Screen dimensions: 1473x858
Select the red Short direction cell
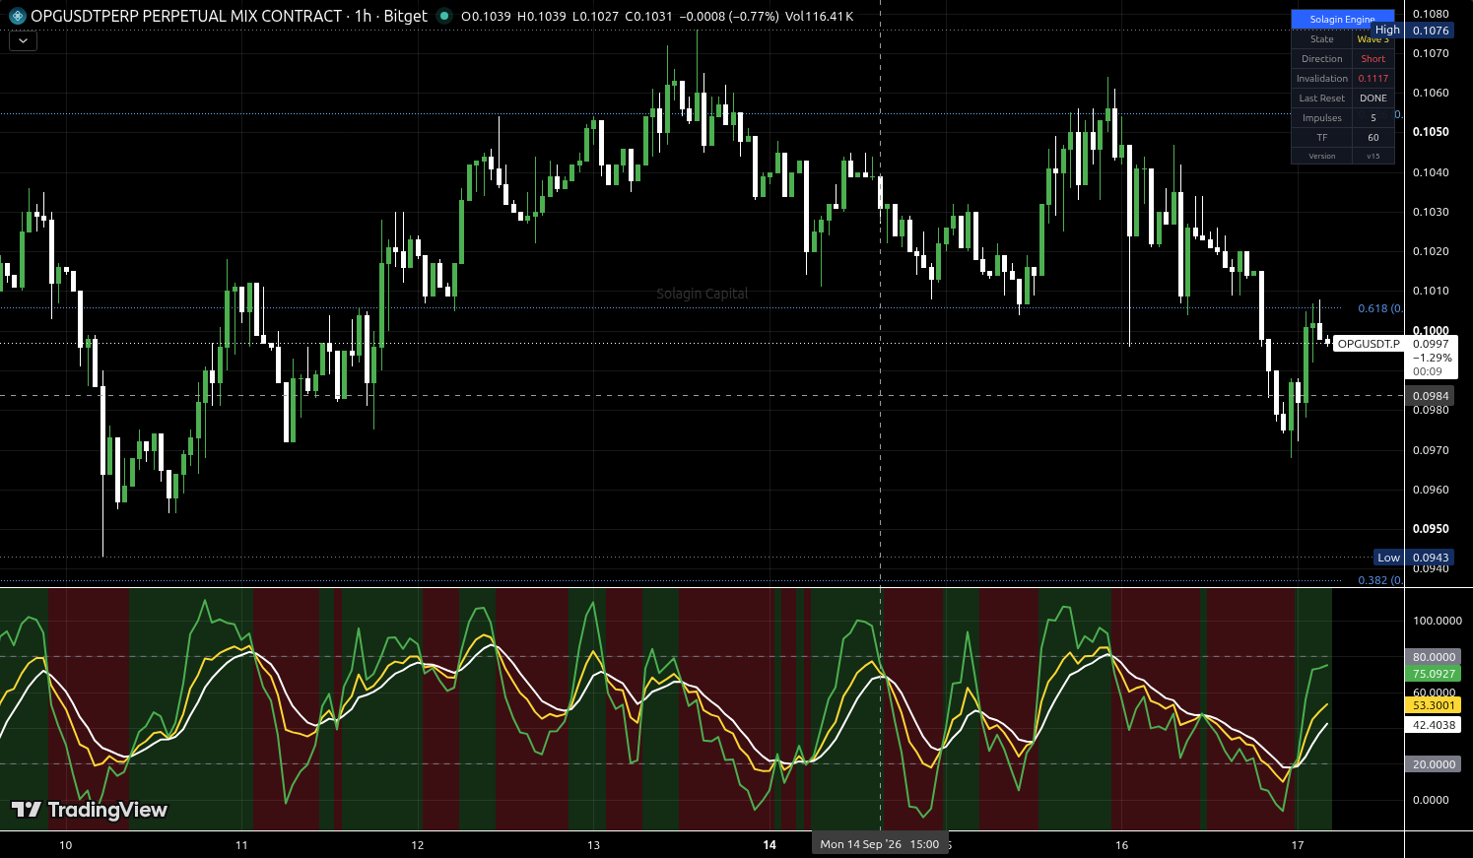coord(1373,59)
